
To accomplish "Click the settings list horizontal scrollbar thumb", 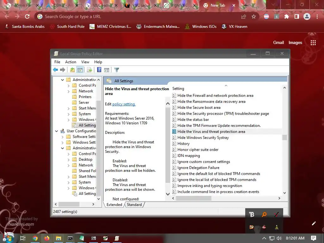I will click(x=193, y=198).
